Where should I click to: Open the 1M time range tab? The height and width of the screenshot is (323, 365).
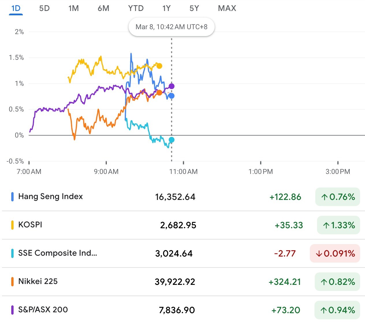click(x=74, y=8)
